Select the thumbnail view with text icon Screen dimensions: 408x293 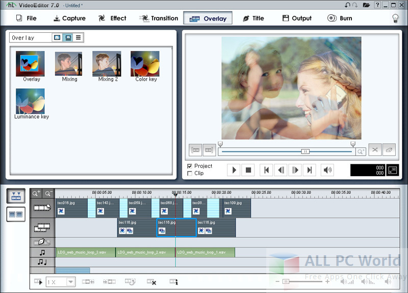[57, 38]
